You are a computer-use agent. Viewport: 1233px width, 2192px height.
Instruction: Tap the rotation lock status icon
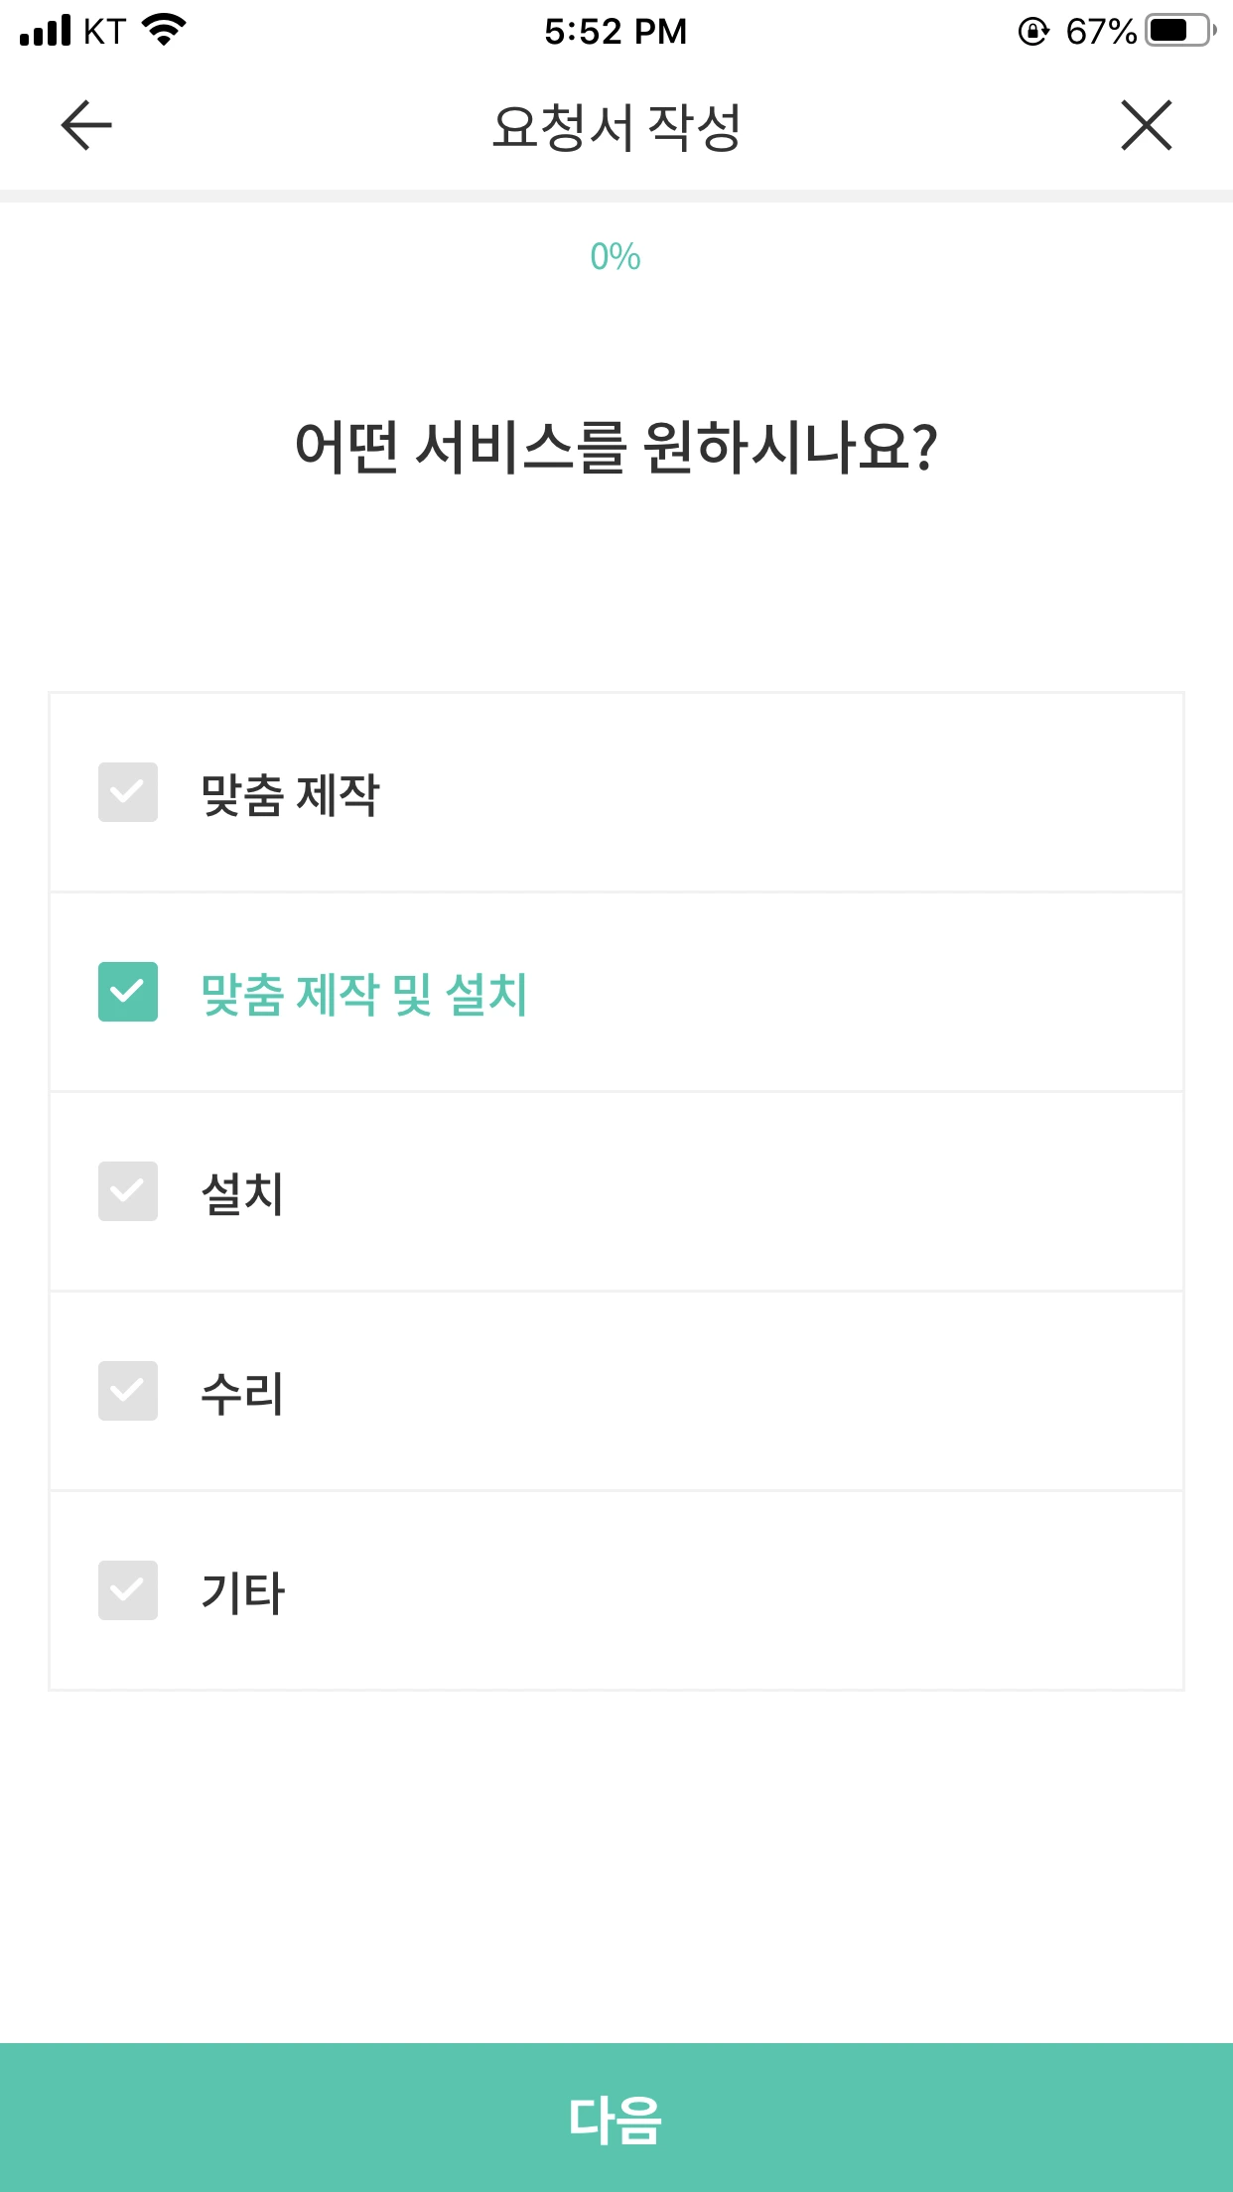1033,32
